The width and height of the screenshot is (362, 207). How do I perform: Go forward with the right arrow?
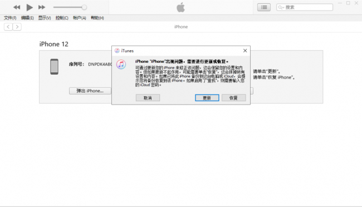(17, 27)
